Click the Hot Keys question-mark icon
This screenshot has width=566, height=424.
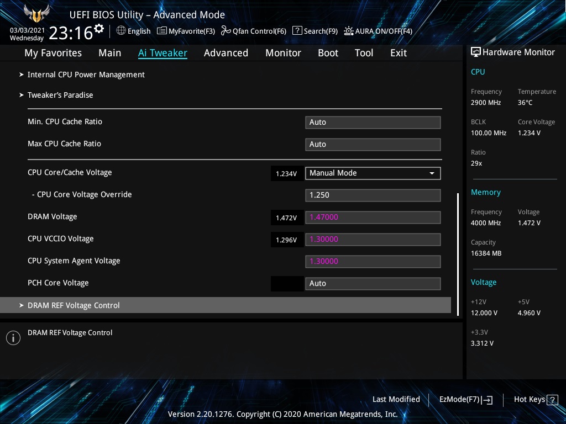[552, 400]
